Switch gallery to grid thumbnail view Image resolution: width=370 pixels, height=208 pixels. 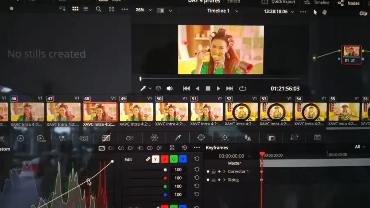75,9
